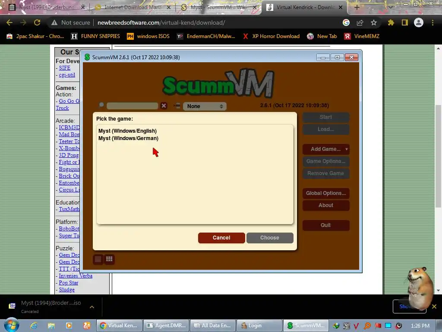Click the Game Options button in ScummVM

[x=326, y=161]
